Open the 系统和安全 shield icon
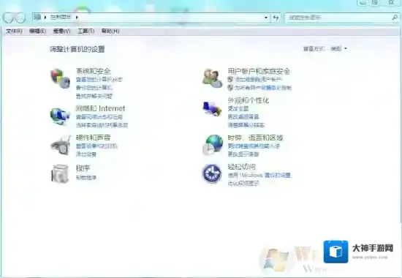The height and width of the screenshot is (278, 402). point(60,78)
